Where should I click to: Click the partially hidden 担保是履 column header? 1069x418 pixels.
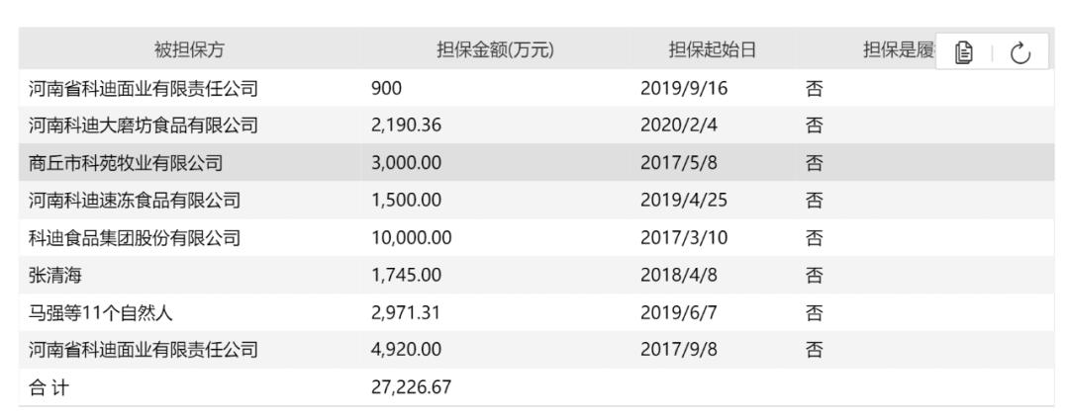point(900,49)
